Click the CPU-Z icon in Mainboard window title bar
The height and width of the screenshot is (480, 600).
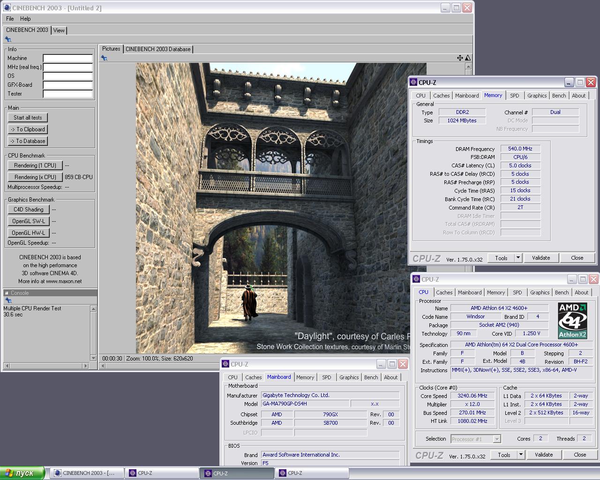tap(226, 364)
